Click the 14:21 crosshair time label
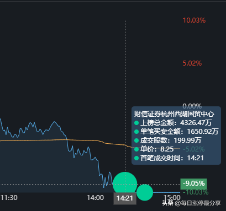The image size is (226, 211). (125, 198)
